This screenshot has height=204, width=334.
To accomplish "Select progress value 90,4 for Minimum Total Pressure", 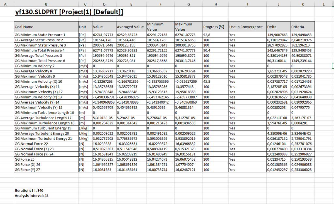I will coord(216,51).
